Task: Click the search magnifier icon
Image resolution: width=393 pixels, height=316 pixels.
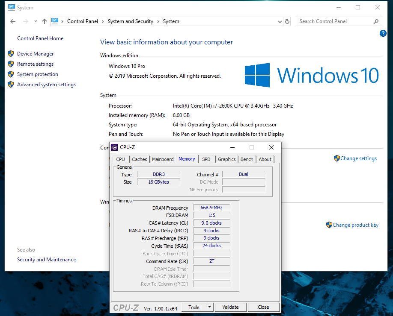Action: click(x=376, y=21)
